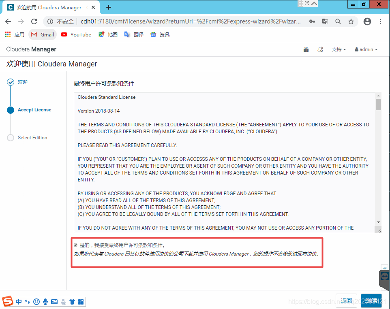Select the Accept License wizard step
390x309 pixels.
click(29, 110)
